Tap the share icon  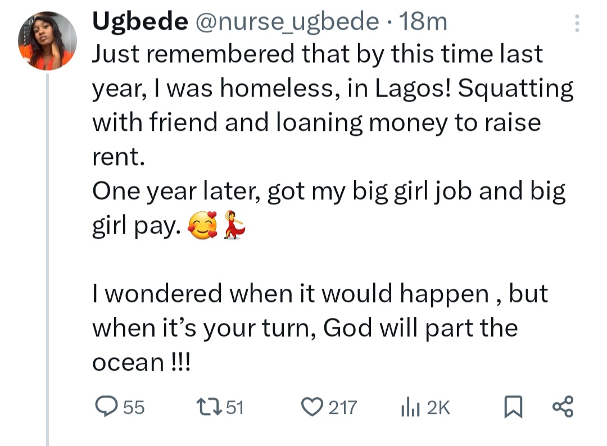click(x=563, y=407)
